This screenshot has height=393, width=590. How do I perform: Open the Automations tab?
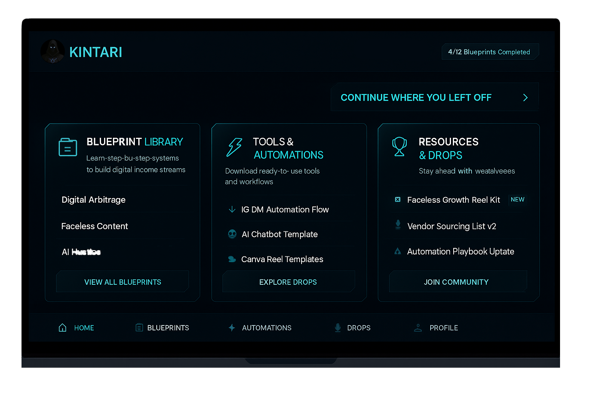point(260,328)
